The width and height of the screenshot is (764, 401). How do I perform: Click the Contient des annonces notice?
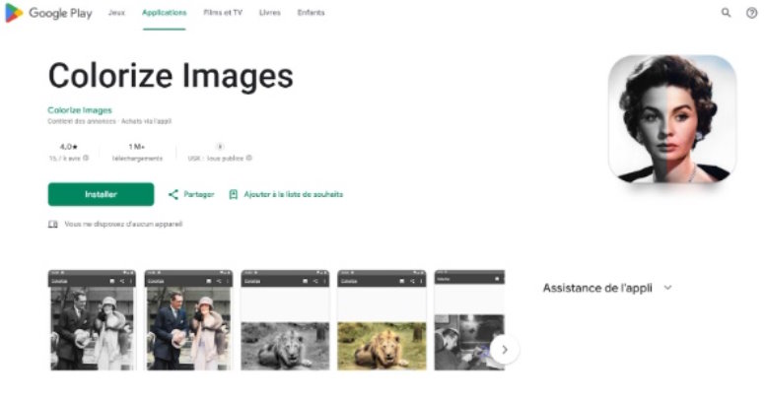pyautogui.click(x=82, y=121)
